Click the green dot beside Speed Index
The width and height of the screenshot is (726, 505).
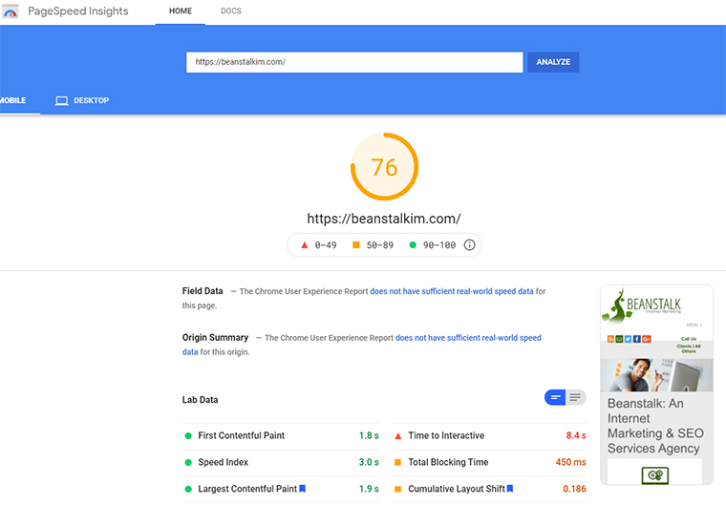coord(188,462)
